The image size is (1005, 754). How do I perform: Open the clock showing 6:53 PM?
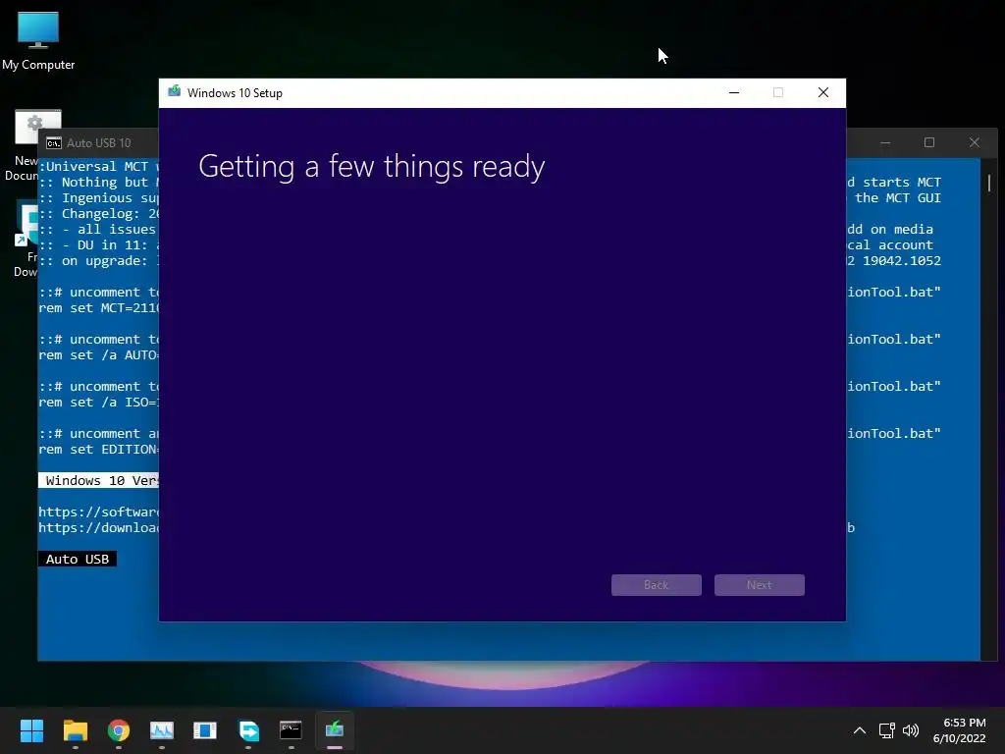960,730
